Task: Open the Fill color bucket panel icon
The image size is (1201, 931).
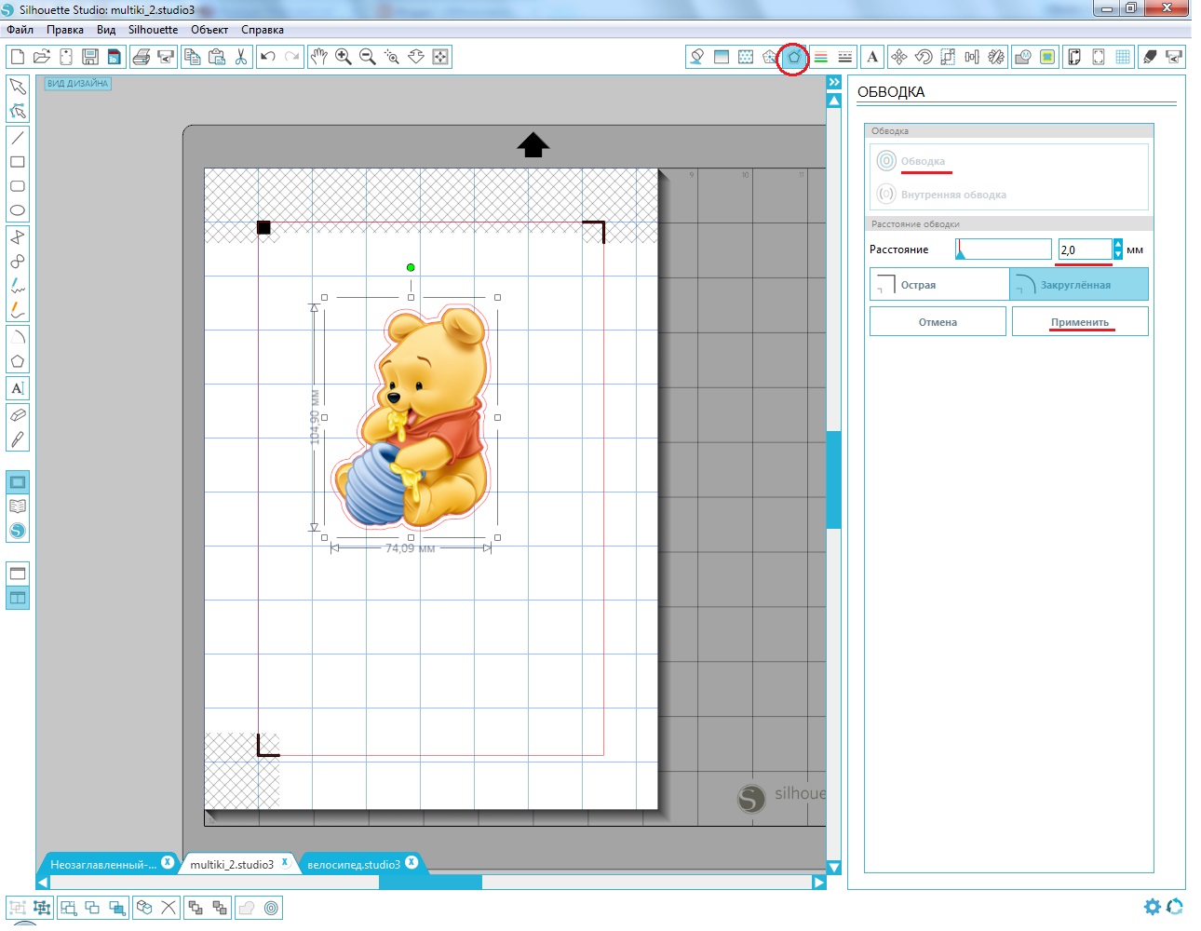Action: click(x=696, y=57)
